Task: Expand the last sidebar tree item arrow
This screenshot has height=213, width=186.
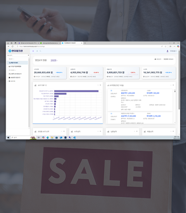Action: [8, 81]
